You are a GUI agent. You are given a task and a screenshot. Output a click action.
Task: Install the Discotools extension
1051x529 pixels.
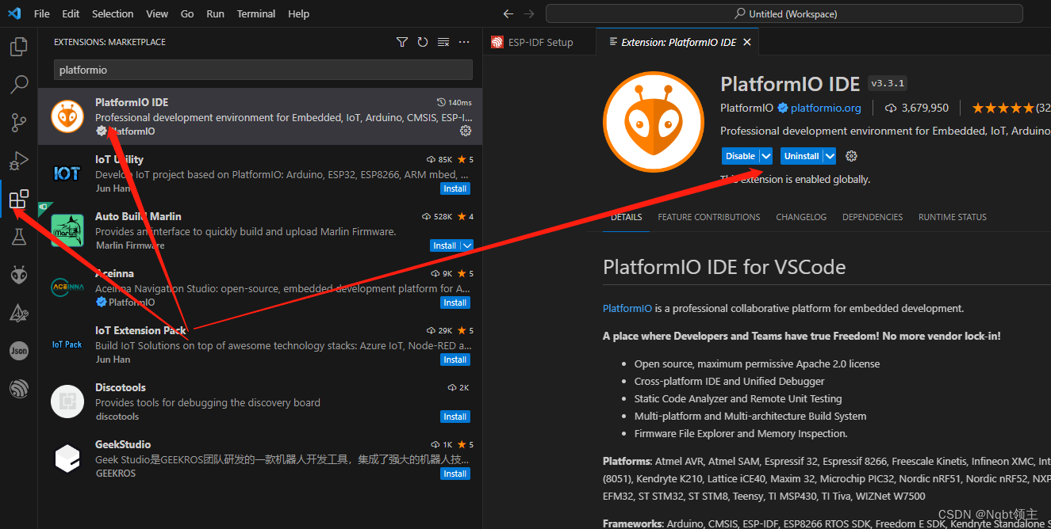click(455, 417)
